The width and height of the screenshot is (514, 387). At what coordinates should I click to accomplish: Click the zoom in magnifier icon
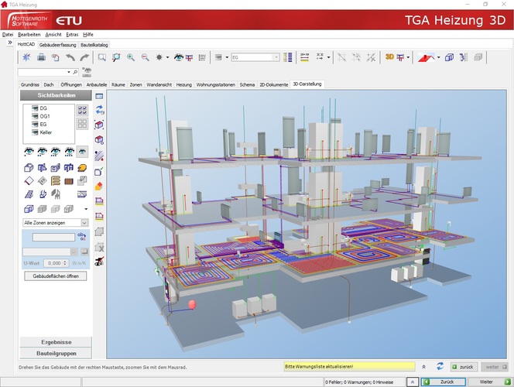[x=130, y=57]
